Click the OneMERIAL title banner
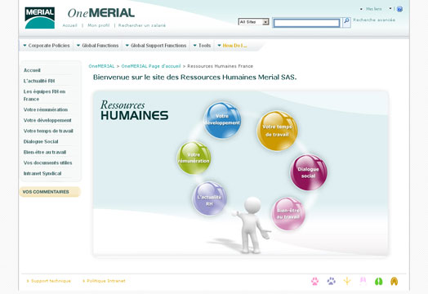The width and height of the screenshot is (428, 294). 101,13
